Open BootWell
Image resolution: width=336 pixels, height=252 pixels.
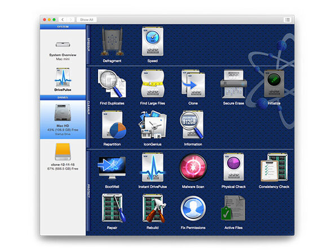click(x=112, y=171)
